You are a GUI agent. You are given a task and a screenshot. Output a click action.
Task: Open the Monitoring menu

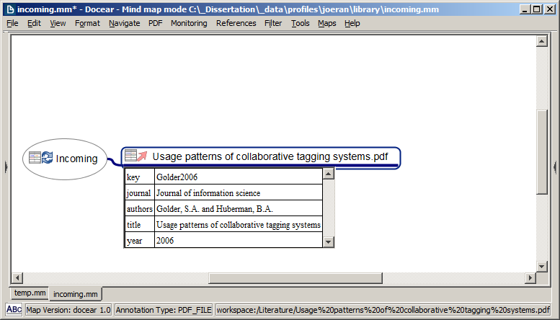click(189, 23)
